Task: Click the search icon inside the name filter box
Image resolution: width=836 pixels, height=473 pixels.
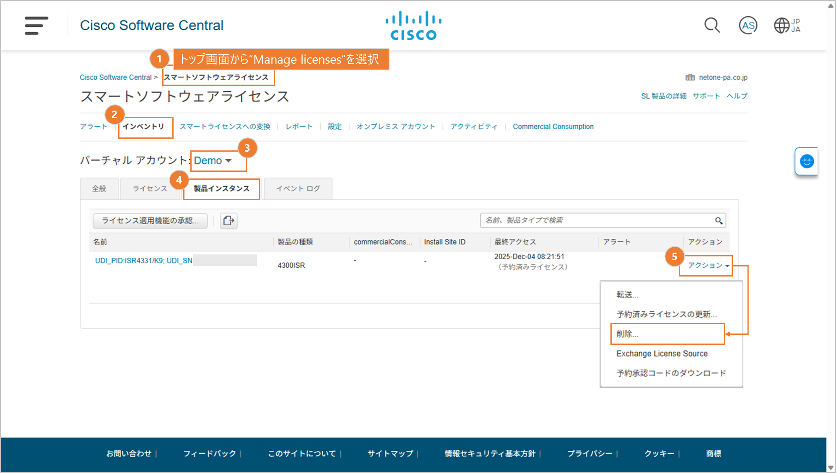Action: [719, 221]
